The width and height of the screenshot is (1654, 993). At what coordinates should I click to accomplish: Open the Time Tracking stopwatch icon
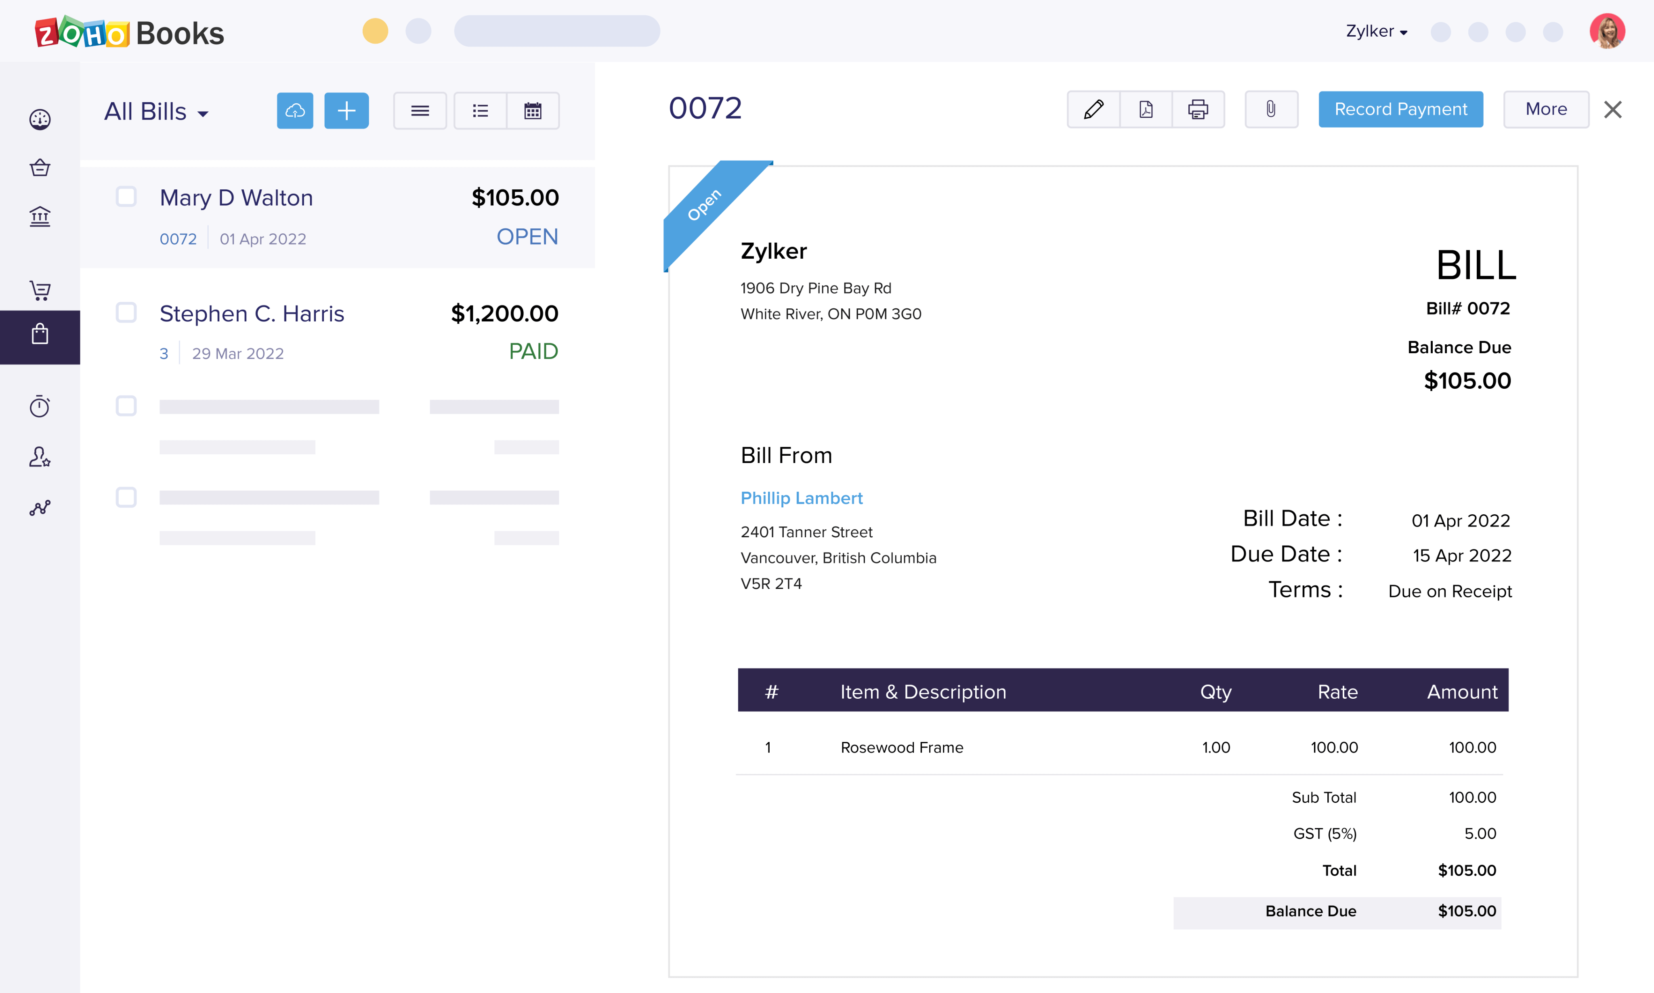[x=40, y=406]
